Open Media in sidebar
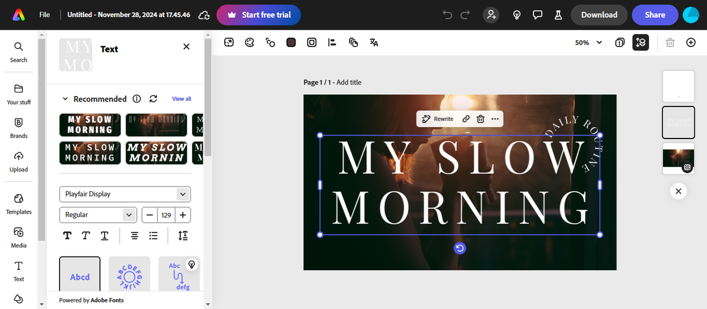 (x=19, y=238)
